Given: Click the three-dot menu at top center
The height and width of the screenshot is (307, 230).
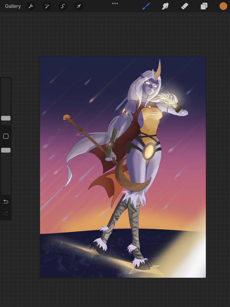Looking at the screenshot, I should coord(115,4).
